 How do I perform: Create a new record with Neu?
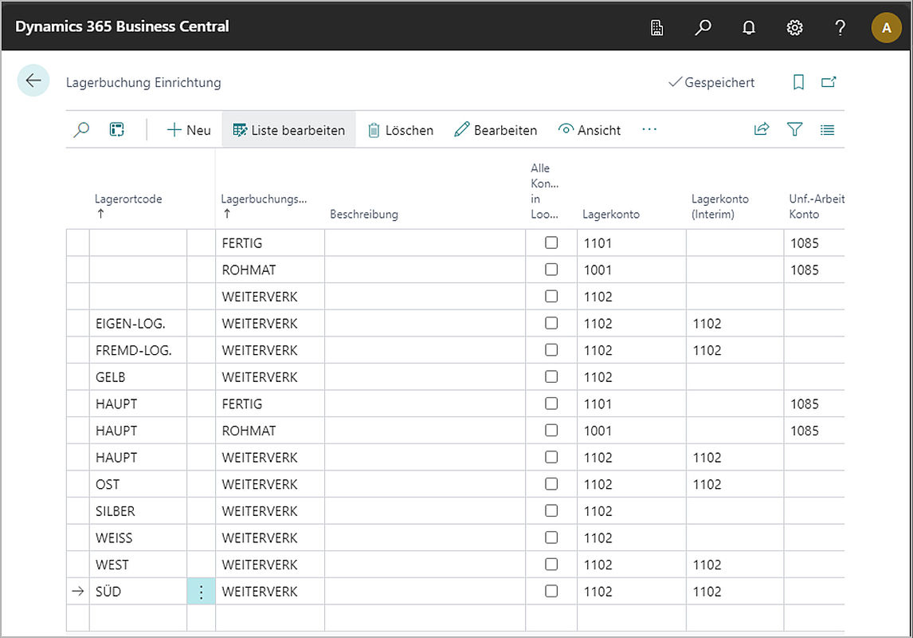[x=189, y=130]
